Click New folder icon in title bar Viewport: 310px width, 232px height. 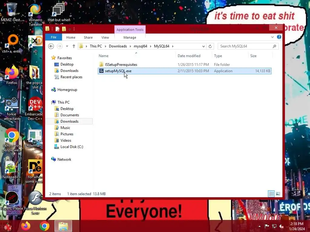pyautogui.click(x=64, y=29)
